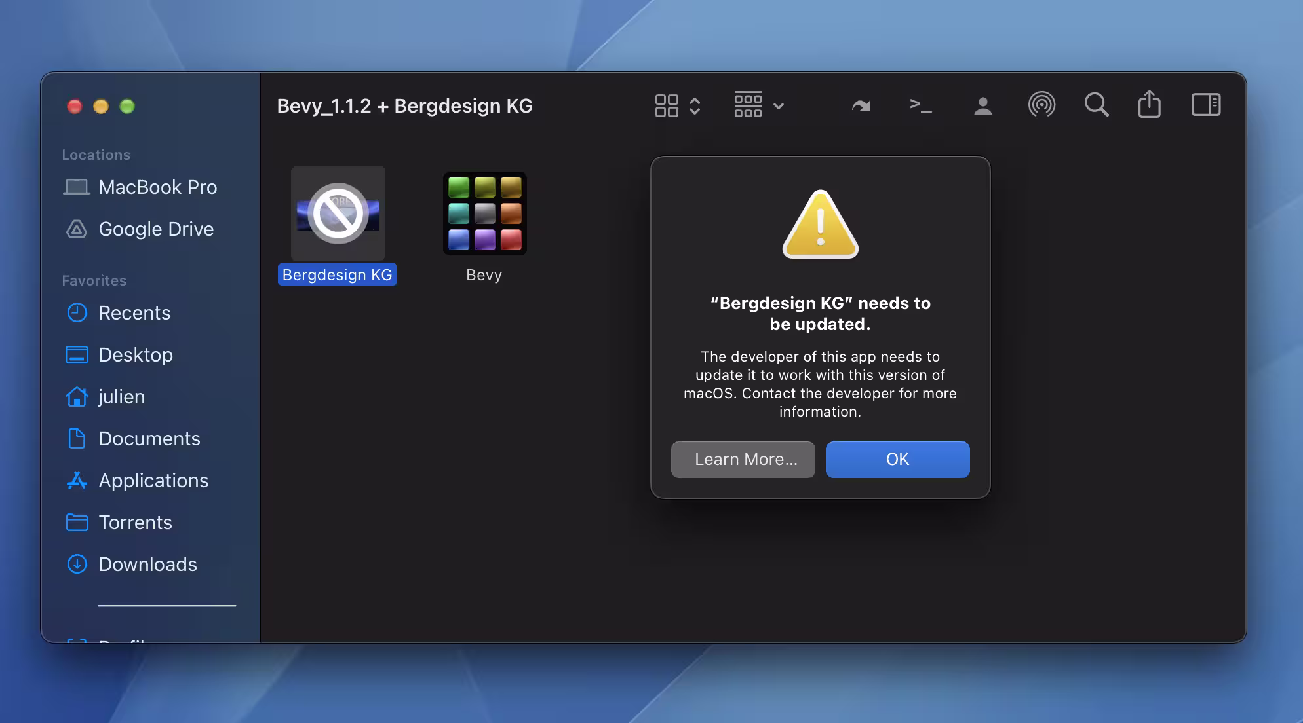Click the Bevy file name label
The image size is (1303, 723).
point(484,275)
